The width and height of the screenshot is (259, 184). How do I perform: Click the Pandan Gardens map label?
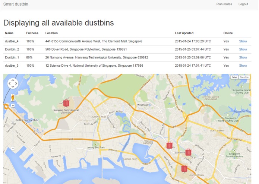(148, 142)
